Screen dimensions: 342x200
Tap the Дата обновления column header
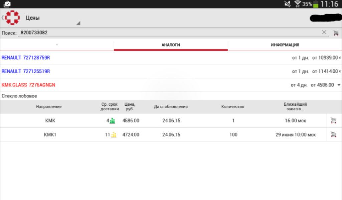click(x=171, y=107)
